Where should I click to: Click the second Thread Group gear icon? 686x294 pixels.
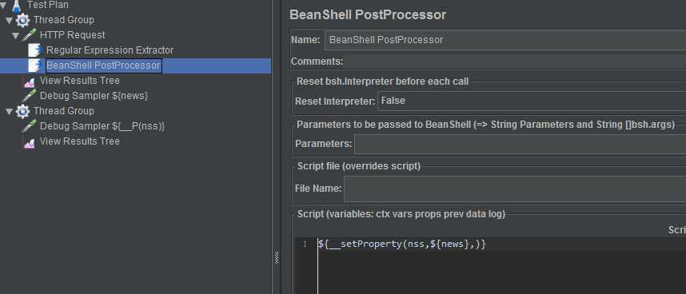22,111
